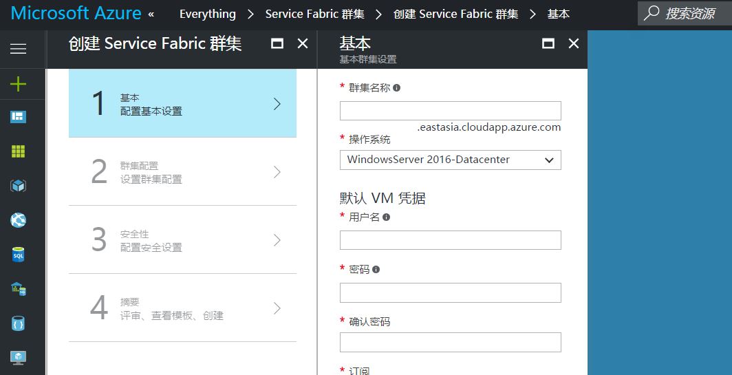Select step 3 配置安全设置
Screen dimensions: 732x375
[x=182, y=239]
